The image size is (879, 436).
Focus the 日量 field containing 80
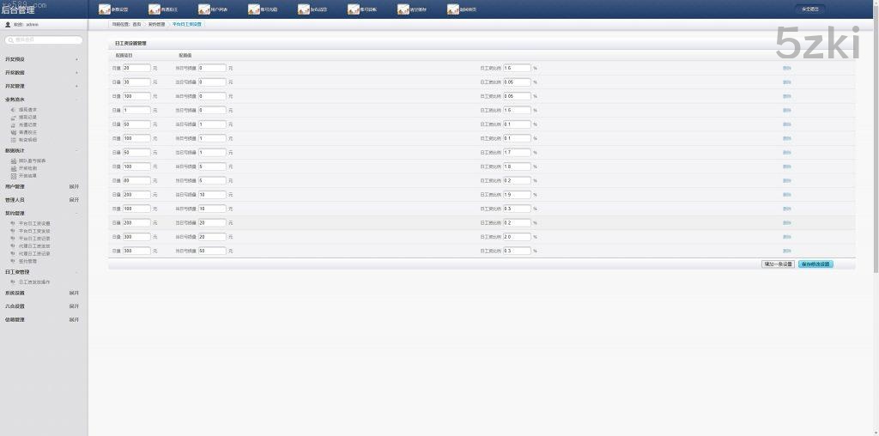[x=136, y=180]
